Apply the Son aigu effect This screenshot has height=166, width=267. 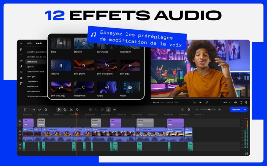tap(130, 65)
